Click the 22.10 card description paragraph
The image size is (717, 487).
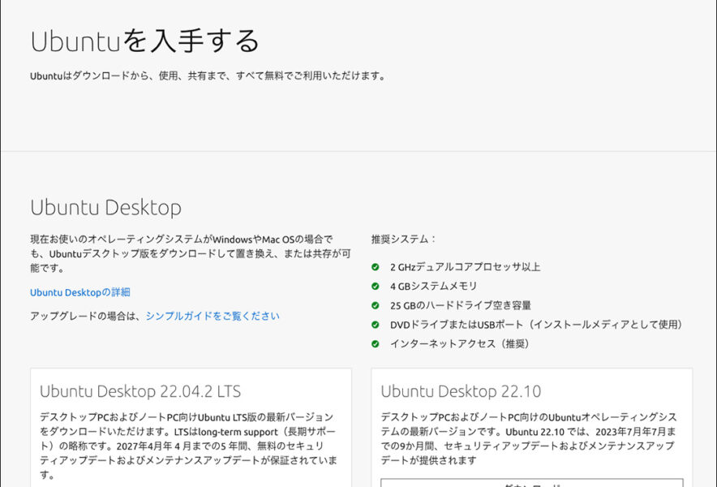[529, 438]
